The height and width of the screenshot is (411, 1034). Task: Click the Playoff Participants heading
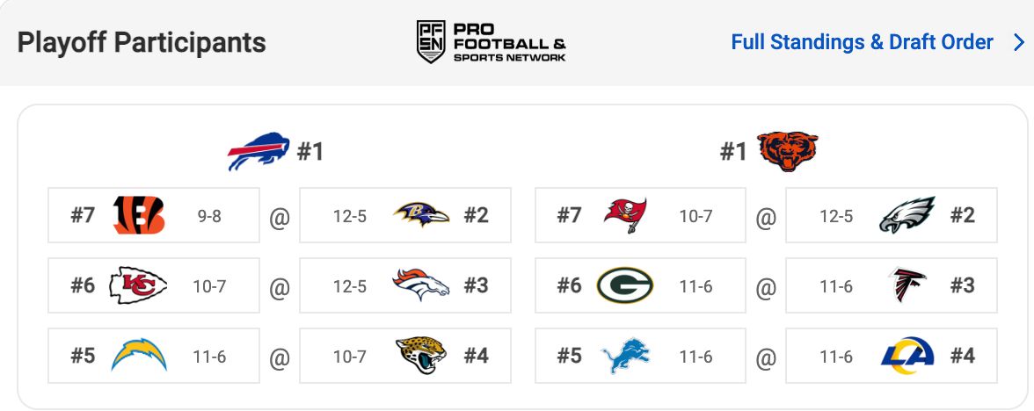[142, 42]
